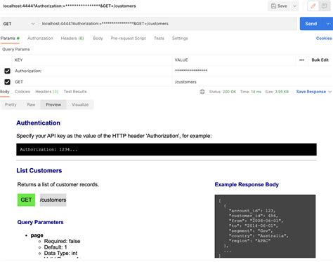Click Save Response

point(311,92)
